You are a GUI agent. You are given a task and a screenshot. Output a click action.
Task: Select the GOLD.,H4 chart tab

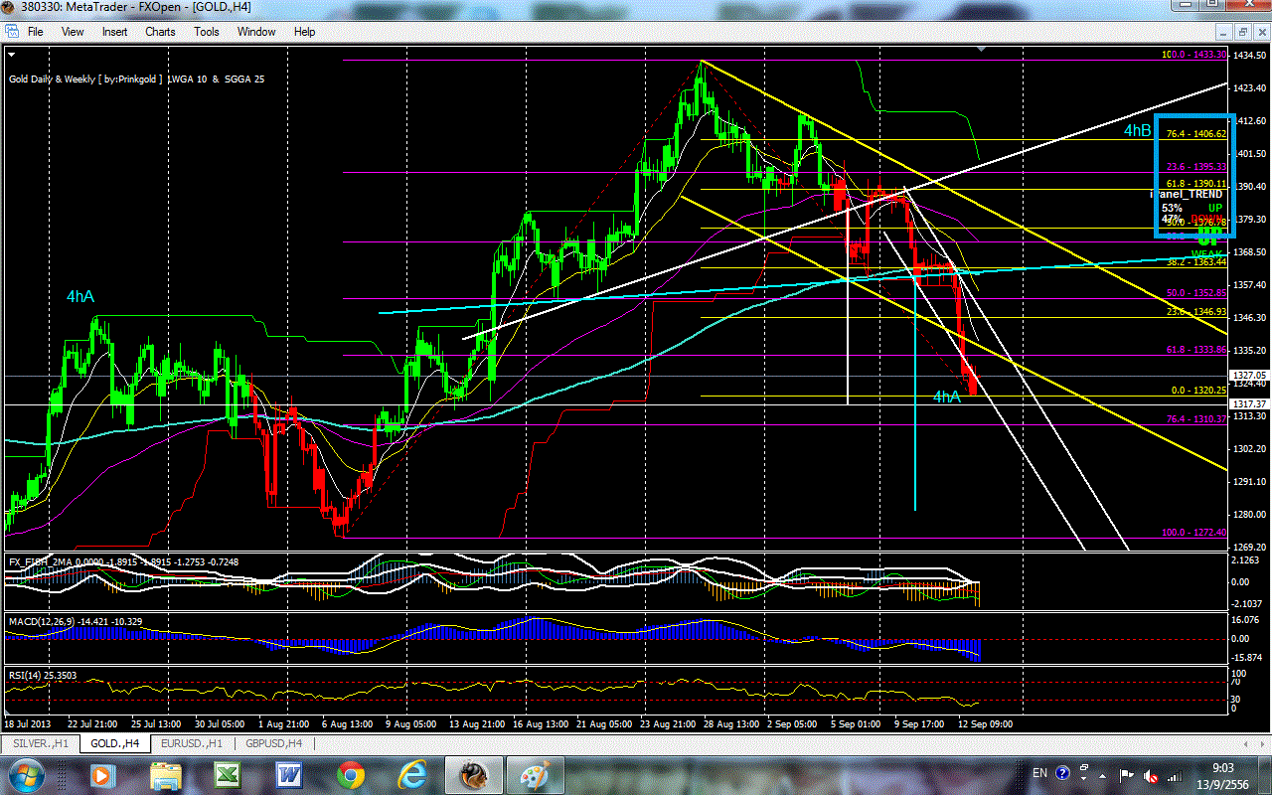click(x=113, y=743)
